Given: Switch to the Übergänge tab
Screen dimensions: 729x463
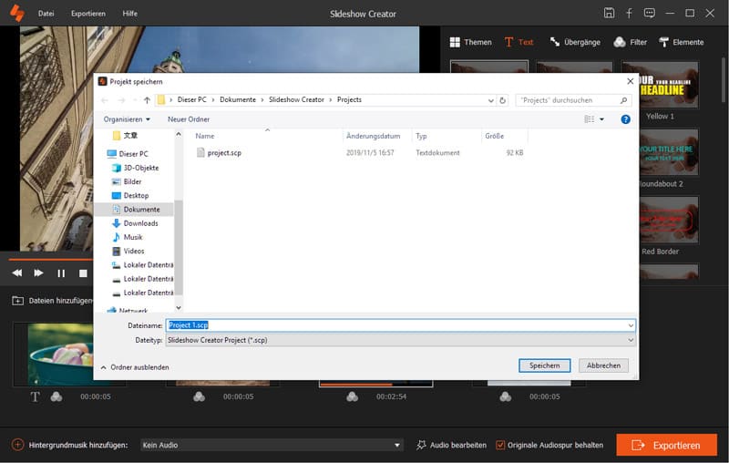Looking at the screenshot, I should [x=576, y=42].
